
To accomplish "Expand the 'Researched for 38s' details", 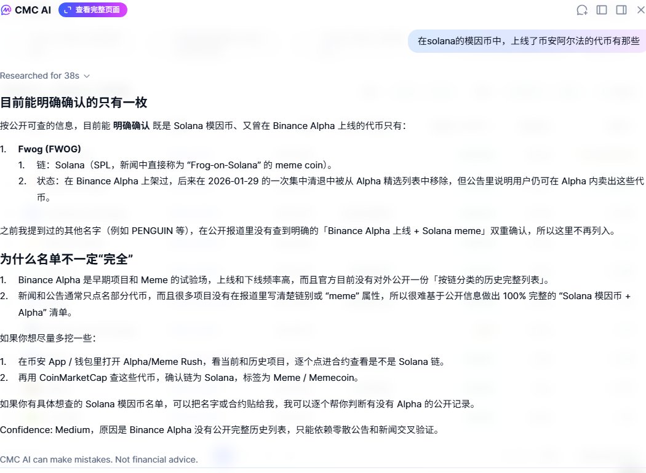I will pos(45,76).
